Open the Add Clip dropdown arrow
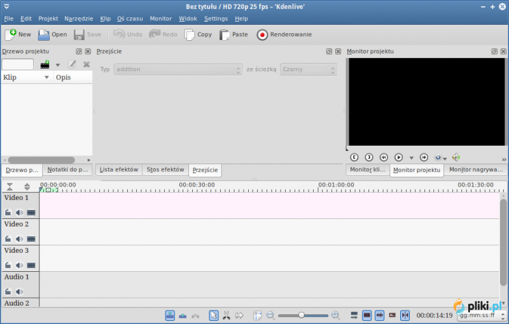This screenshot has height=324, width=509. coord(58,65)
